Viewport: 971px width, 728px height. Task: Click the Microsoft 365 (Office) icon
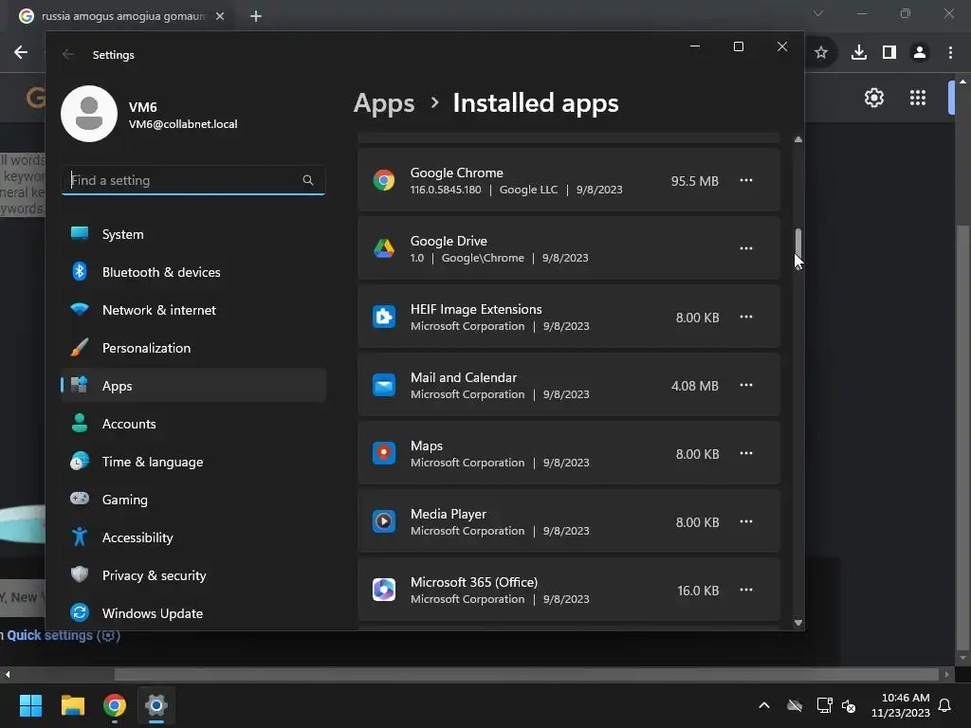(384, 590)
